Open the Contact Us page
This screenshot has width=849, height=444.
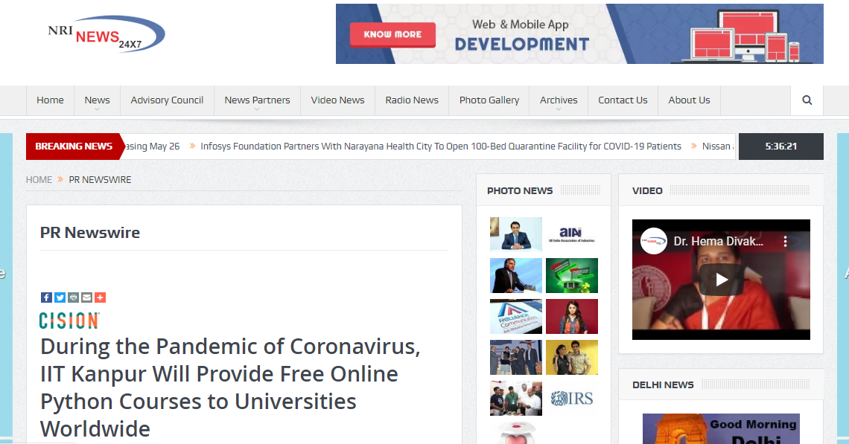point(623,100)
